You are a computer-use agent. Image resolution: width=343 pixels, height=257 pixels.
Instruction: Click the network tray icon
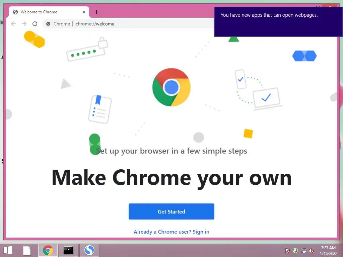tap(303, 250)
